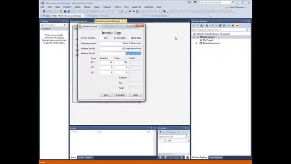Click Solution Explorer pending changes filter icon
Image resolution: width=291 pixels, height=164 pixels.
click(x=207, y=26)
